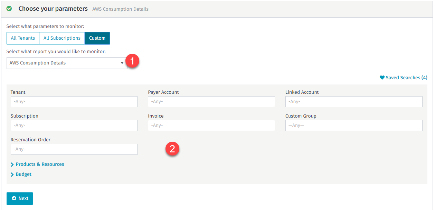The width and height of the screenshot is (435, 211).
Task: Select the Custom parameters option
Action: point(97,38)
